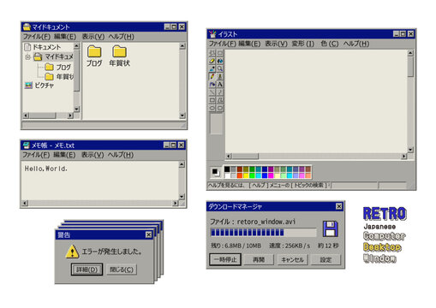Select the Airbrush spray tool
The width and height of the screenshot is (436, 308).
point(212,85)
